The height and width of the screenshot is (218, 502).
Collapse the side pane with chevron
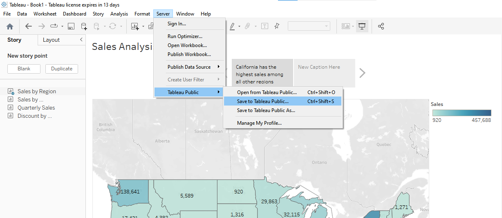coord(81,40)
